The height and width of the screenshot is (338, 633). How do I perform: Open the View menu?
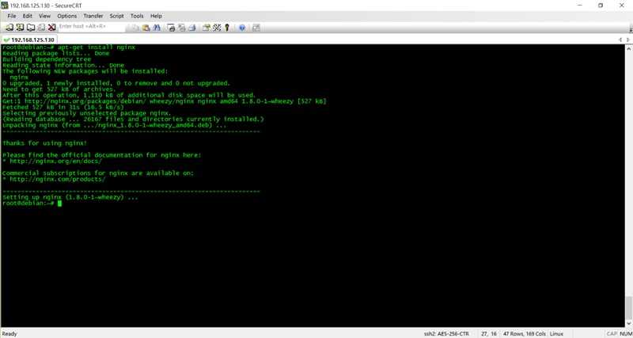(44, 16)
